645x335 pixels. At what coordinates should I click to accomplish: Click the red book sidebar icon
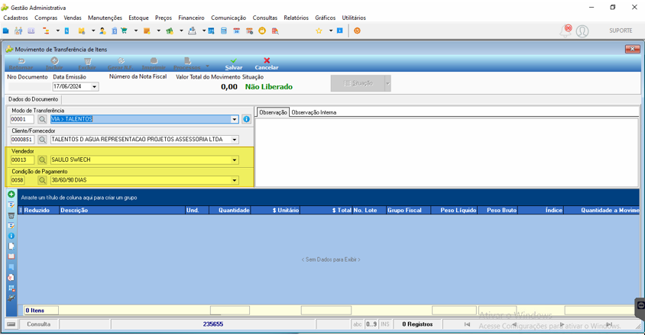pos(11,256)
